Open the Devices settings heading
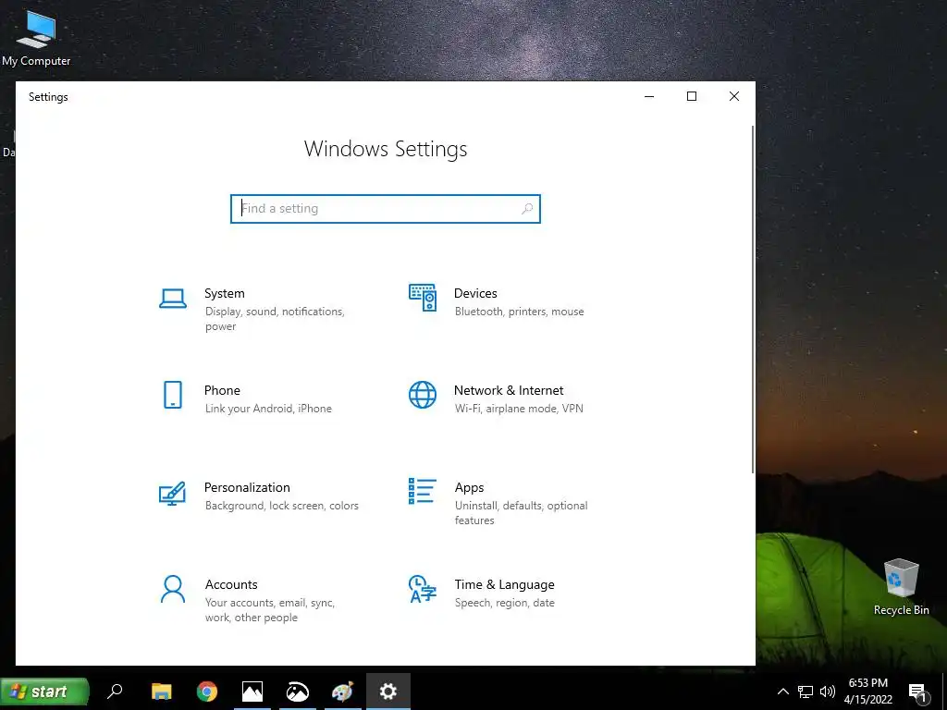Viewport: 947px width, 710px height. [x=475, y=293]
